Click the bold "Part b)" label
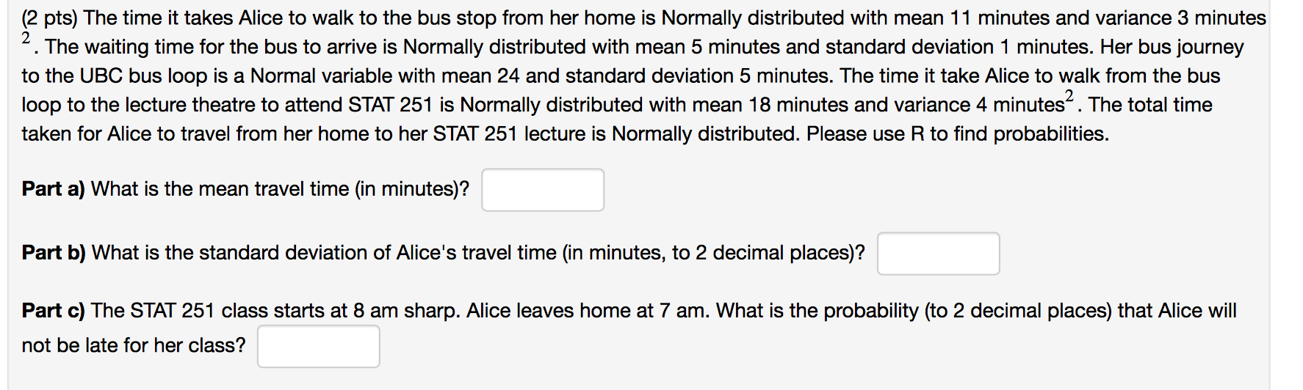Viewport: 1303px width, 390px height. 54,253
